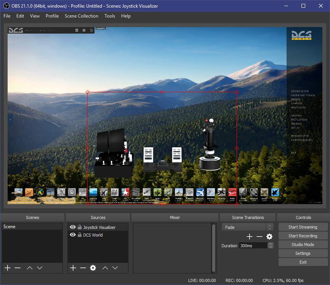Move the scene up in Scenes list

tap(30, 268)
